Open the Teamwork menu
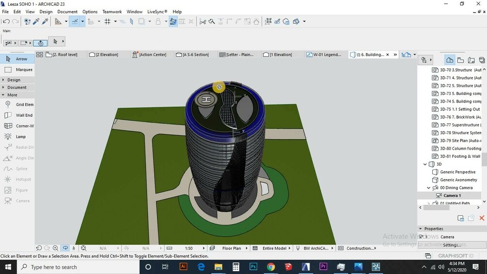This screenshot has height=274, width=487. point(112,12)
